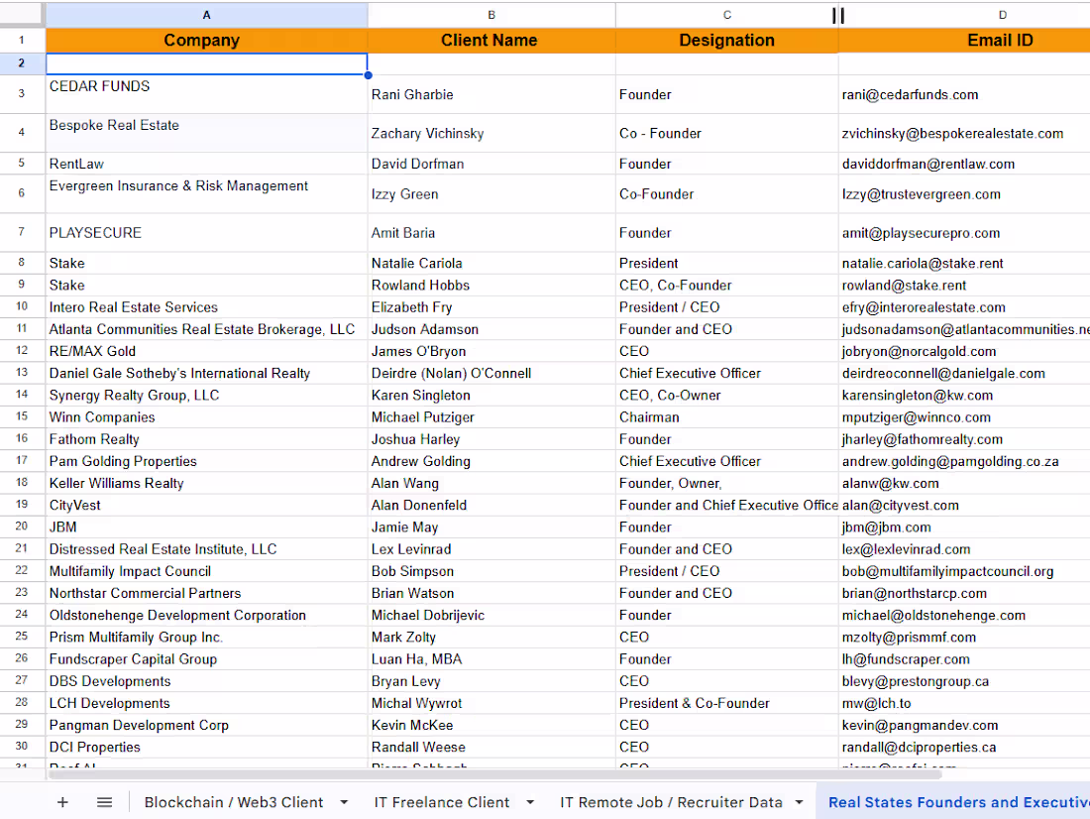Image resolution: width=1090 pixels, height=819 pixels.
Task: Select mw@lch.to email cell
Action: pos(964,703)
